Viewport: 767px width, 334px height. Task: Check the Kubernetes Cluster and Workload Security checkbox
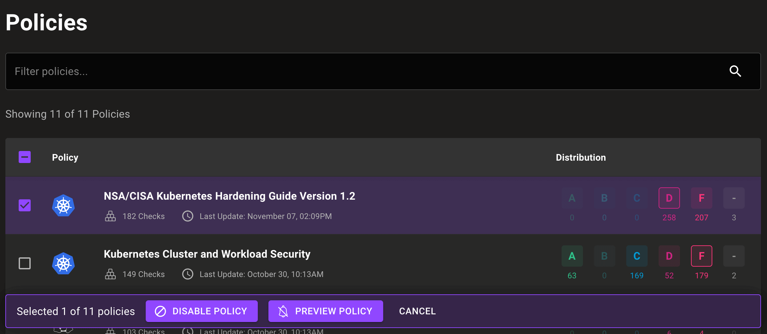[25, 263]
